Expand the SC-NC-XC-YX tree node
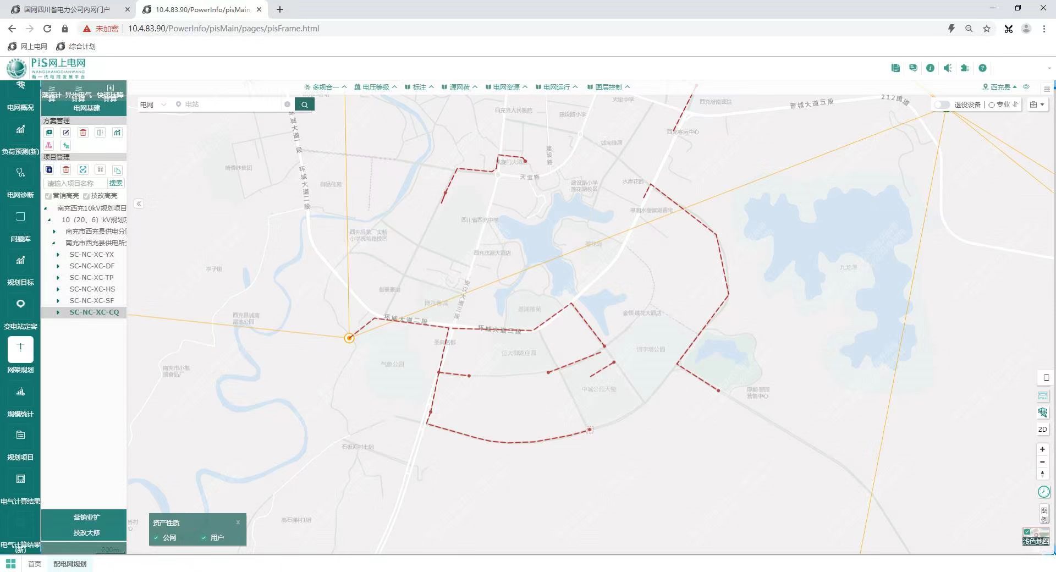 click(x=58, y=255)
